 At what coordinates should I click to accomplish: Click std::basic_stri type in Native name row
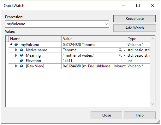click(x=139, y=50)
